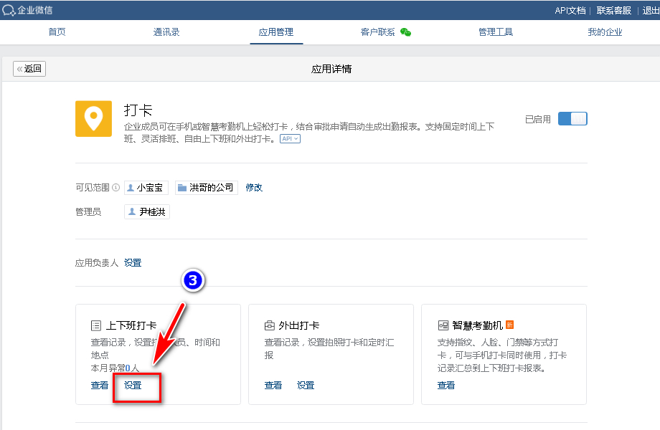Click the 退出 logout link

point(651,11)
